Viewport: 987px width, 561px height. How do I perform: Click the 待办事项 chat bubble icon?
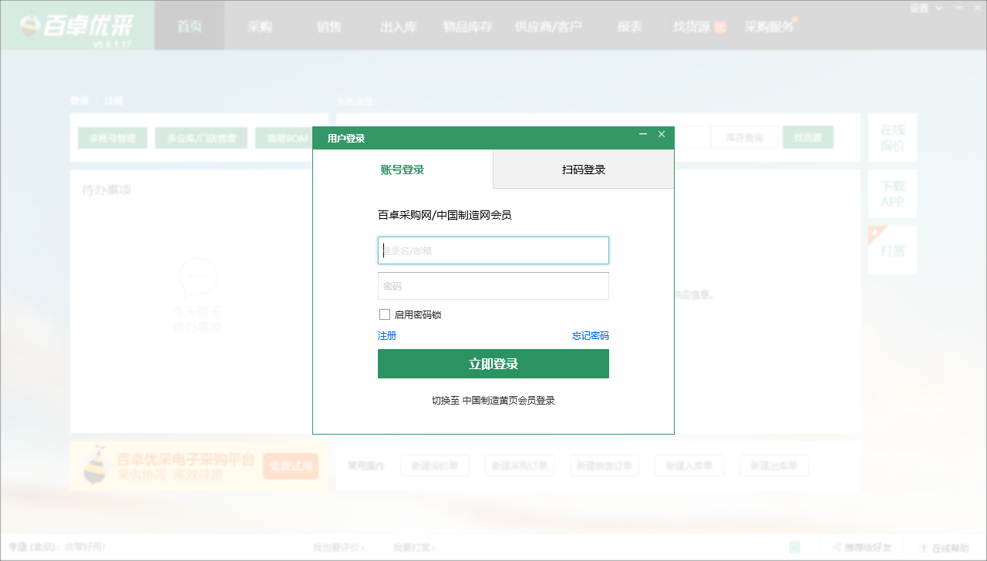point(197,277)
